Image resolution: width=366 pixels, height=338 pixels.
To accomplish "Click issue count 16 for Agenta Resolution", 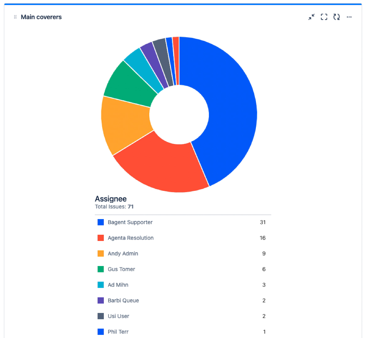I will 263,238.
